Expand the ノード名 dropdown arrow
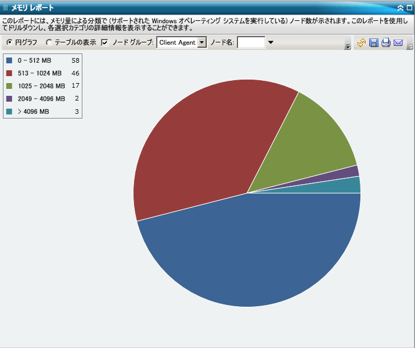Screen dimensions: 415x348 270,42
